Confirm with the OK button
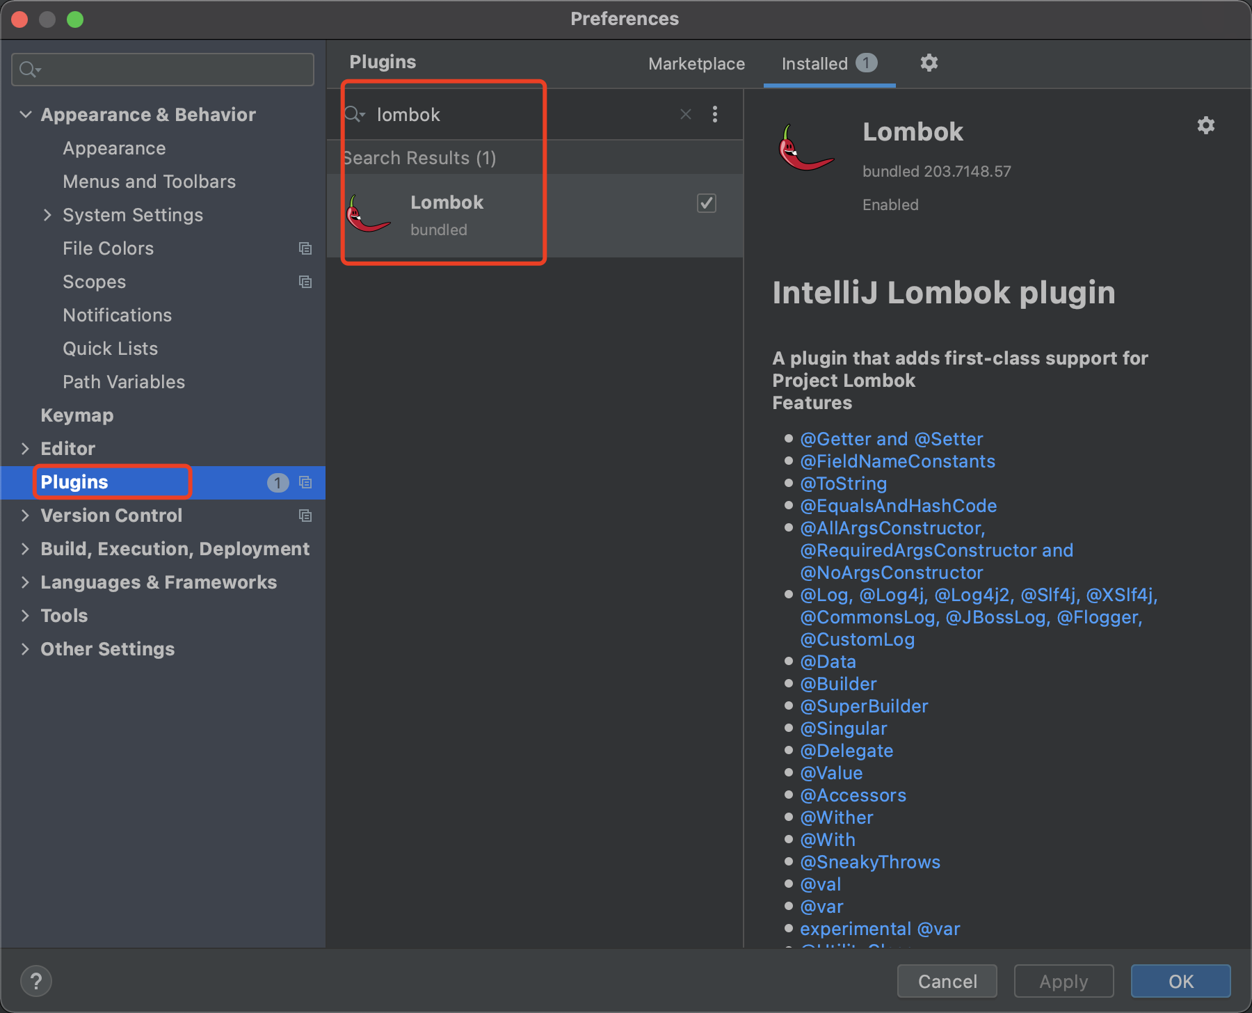1252x1013 pixels. coord(1181,981)
